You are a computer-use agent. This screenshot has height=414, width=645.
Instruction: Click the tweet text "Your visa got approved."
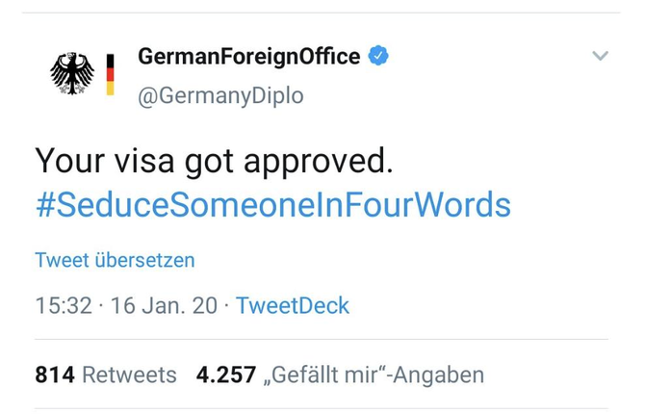214,160
